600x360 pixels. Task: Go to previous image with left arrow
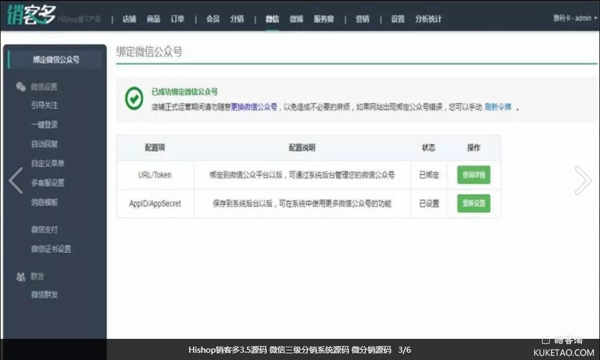pos(16,180)
